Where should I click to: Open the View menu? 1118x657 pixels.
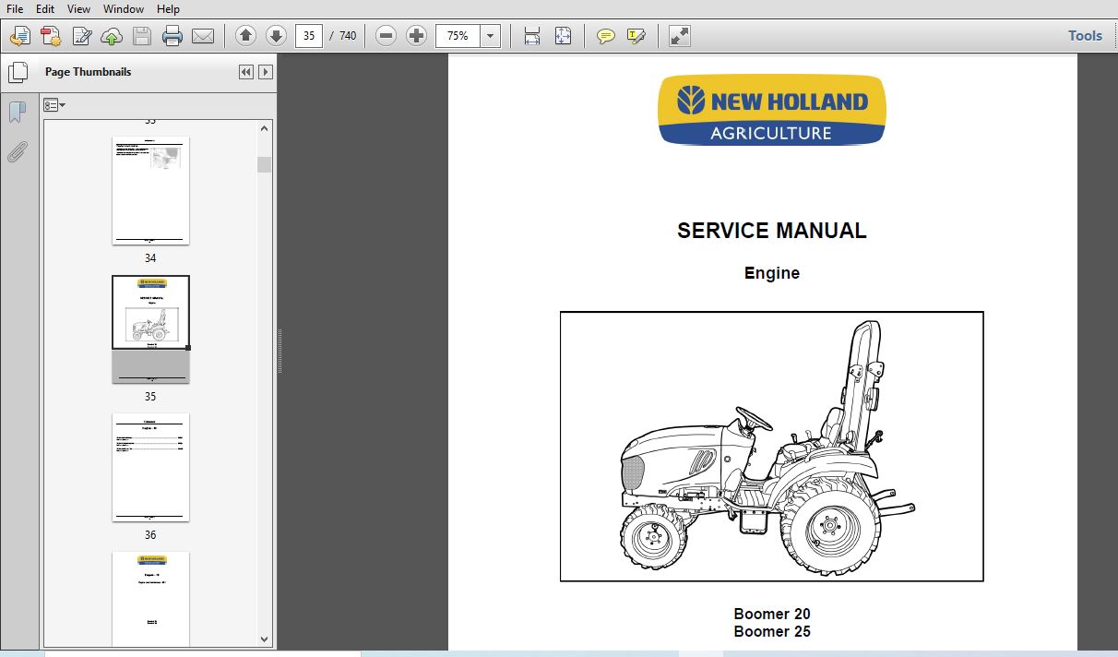coord(79,8)
